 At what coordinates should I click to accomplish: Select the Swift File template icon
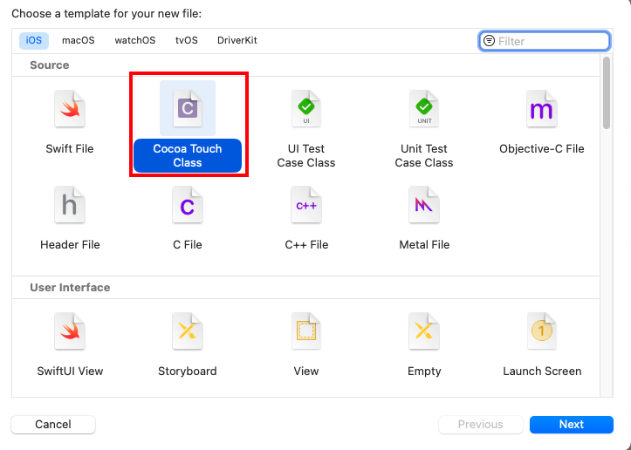(70, 109)
